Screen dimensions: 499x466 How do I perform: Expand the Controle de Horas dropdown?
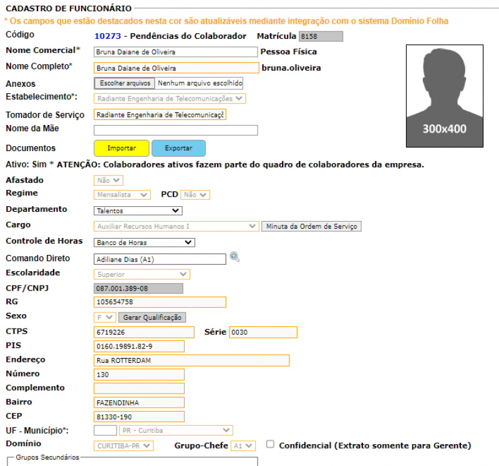144,242
